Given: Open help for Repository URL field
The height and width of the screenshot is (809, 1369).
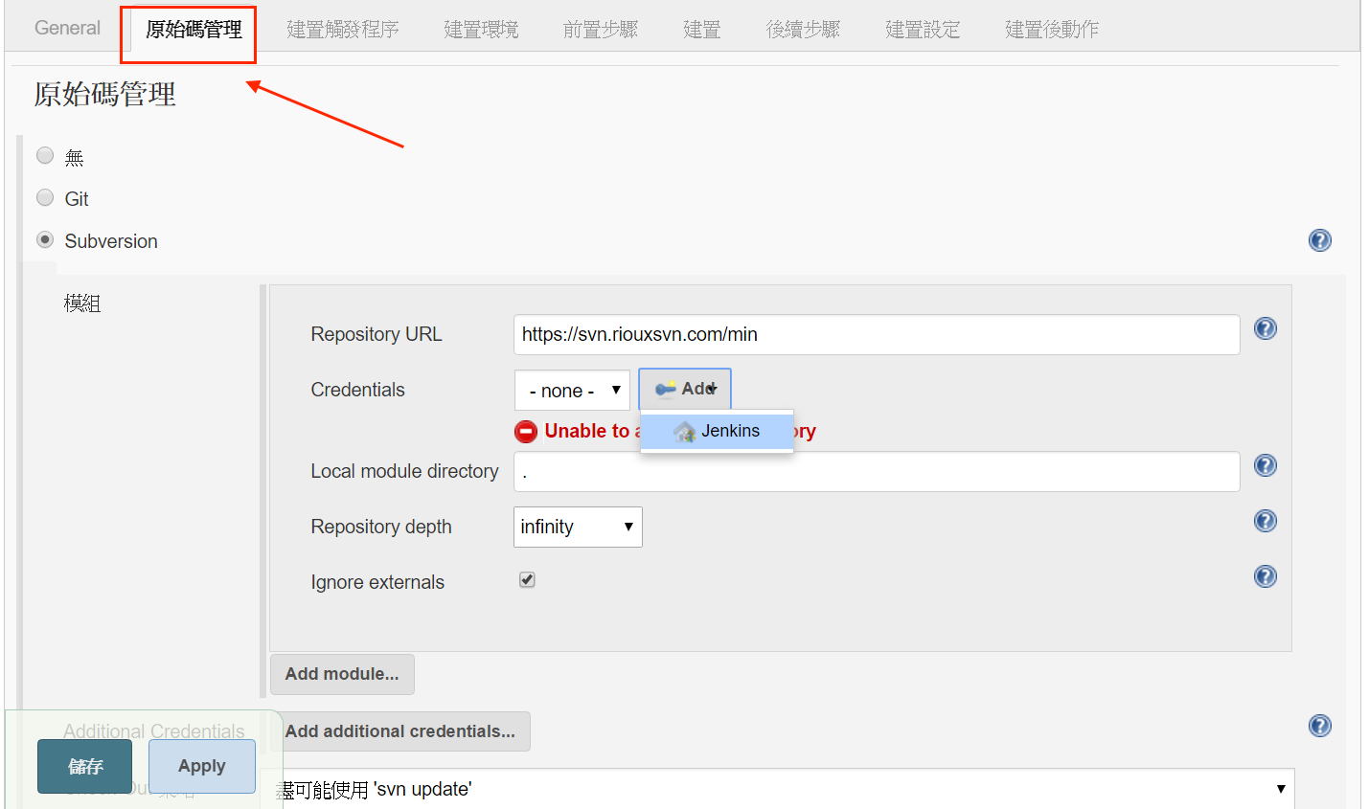Looking at the screenshot, I should 1265,328.
